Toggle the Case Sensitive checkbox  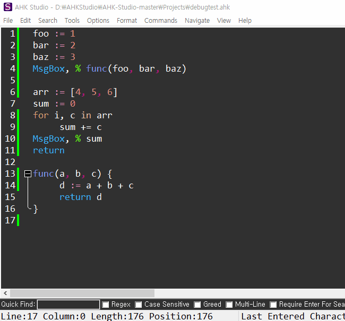[139, 305]
